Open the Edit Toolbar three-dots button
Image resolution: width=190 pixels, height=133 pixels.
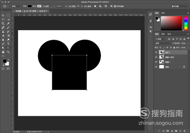[3, 56]
